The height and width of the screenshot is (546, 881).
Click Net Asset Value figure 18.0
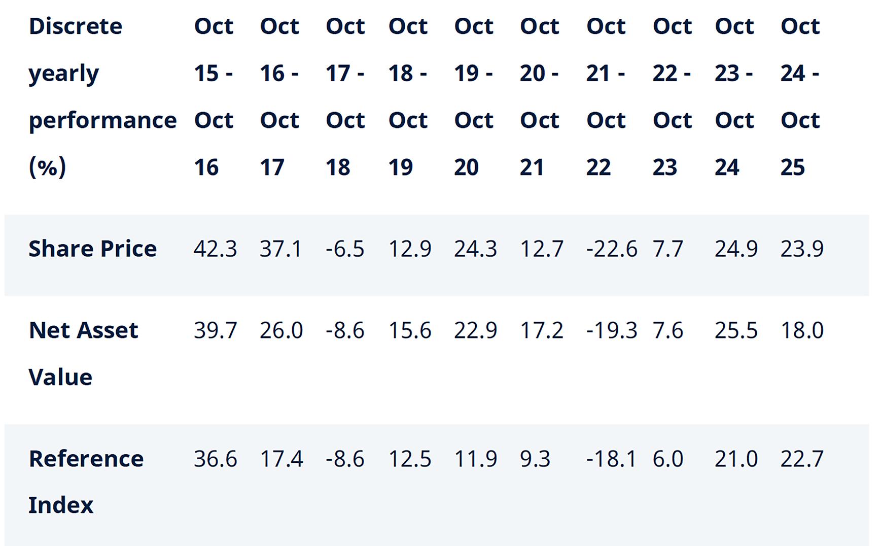(802, 331)
